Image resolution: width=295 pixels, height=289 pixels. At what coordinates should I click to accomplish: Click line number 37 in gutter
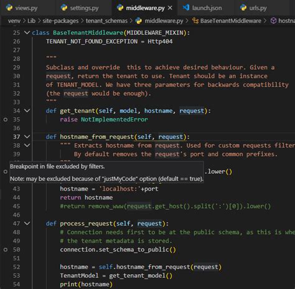pos(17,137)
